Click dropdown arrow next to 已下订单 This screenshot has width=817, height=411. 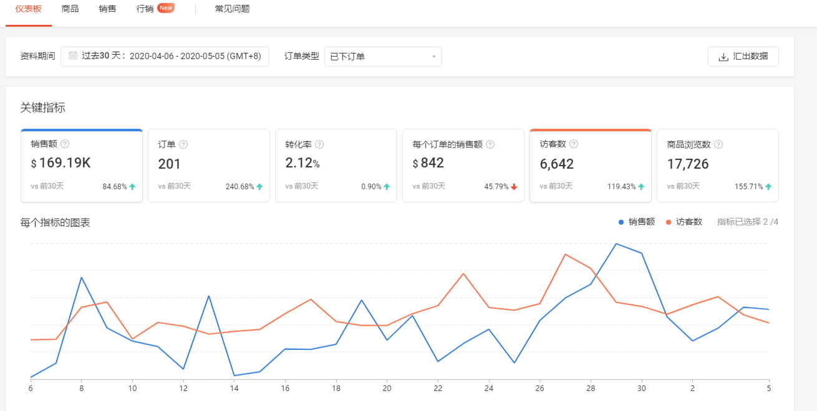click(433, 57)
